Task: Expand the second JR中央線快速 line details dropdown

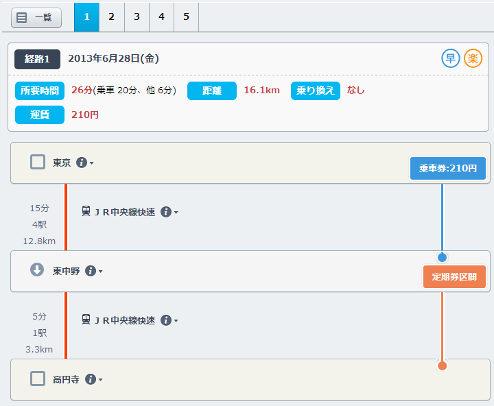Action: tap(169, 321)
